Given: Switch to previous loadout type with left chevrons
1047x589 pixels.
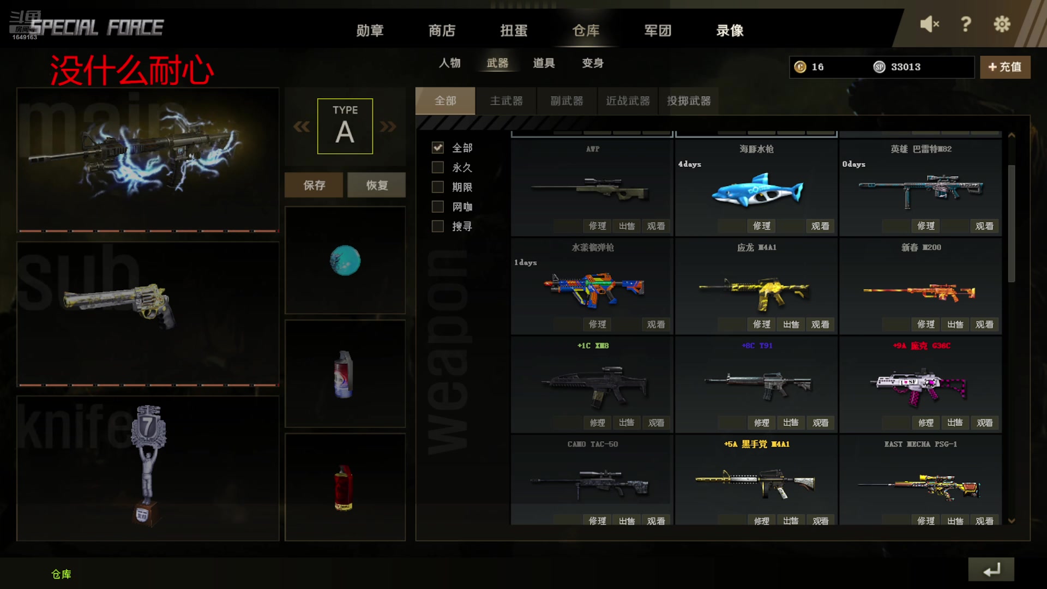Looking at the screenshot, I should [x=302, y=127].
